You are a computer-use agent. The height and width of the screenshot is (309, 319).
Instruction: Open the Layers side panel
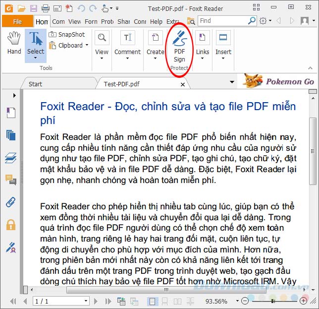tap(11, 158)
